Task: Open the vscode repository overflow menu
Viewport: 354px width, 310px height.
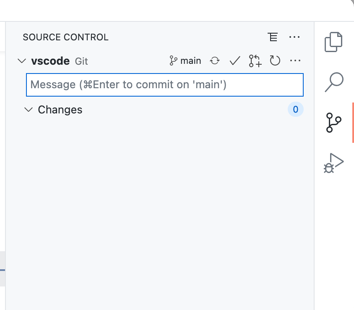Action: tap(295, 60)
